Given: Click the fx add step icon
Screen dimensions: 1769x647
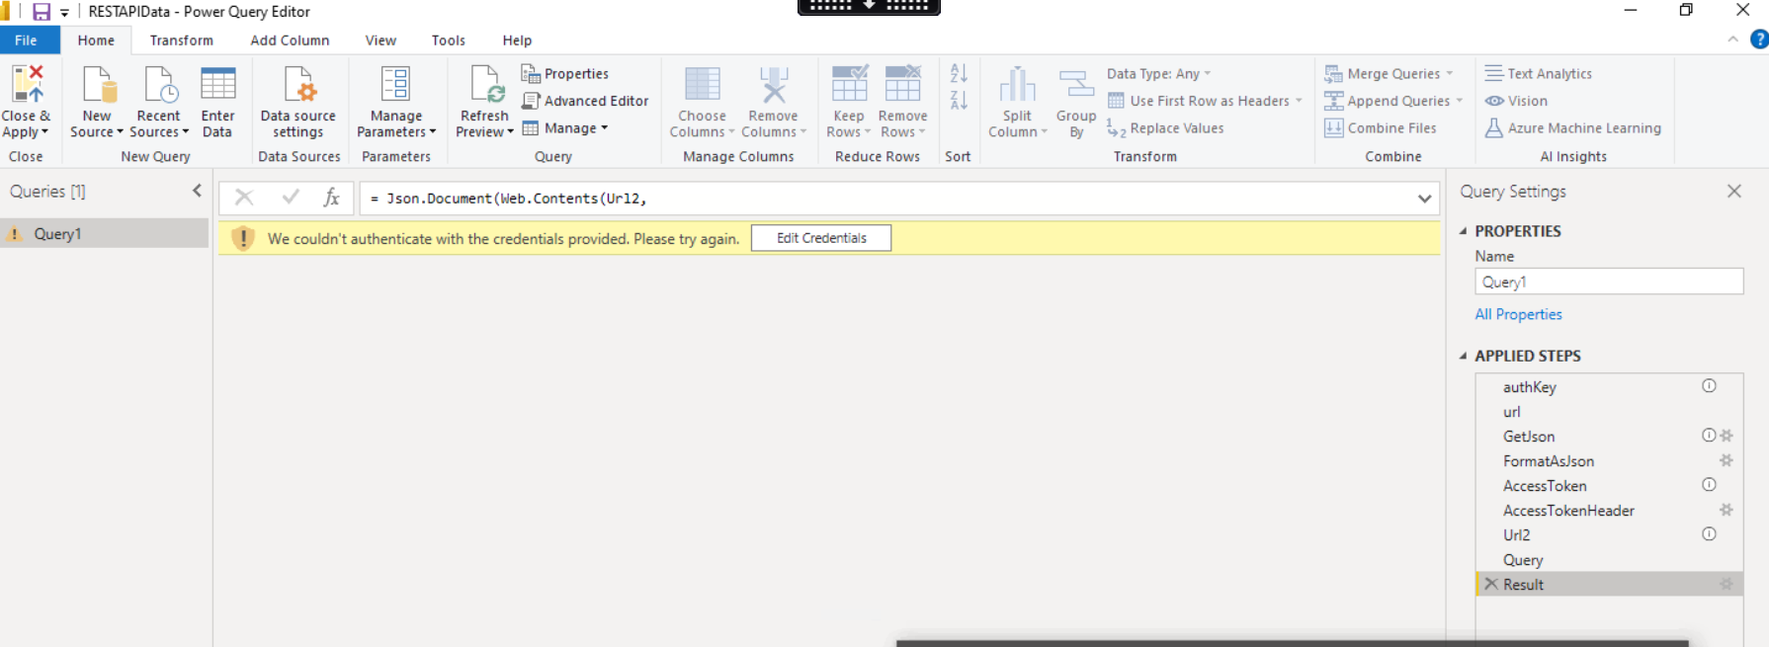Looking at the screenshot, I should [x=332, y=199].
